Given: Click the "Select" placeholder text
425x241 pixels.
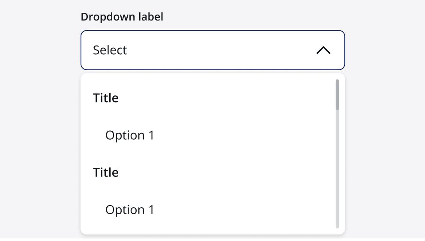Looking at the screenshot, I should [110, 50].
